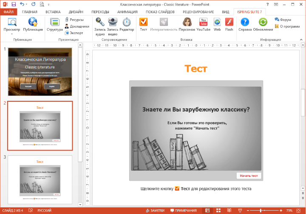Switch to the РЕЦЕНЗИРОВАНИЕ tab
Image resolution: width=306 pixels, height=214 pixels.
pyautogui.click(x=198, y=12)
